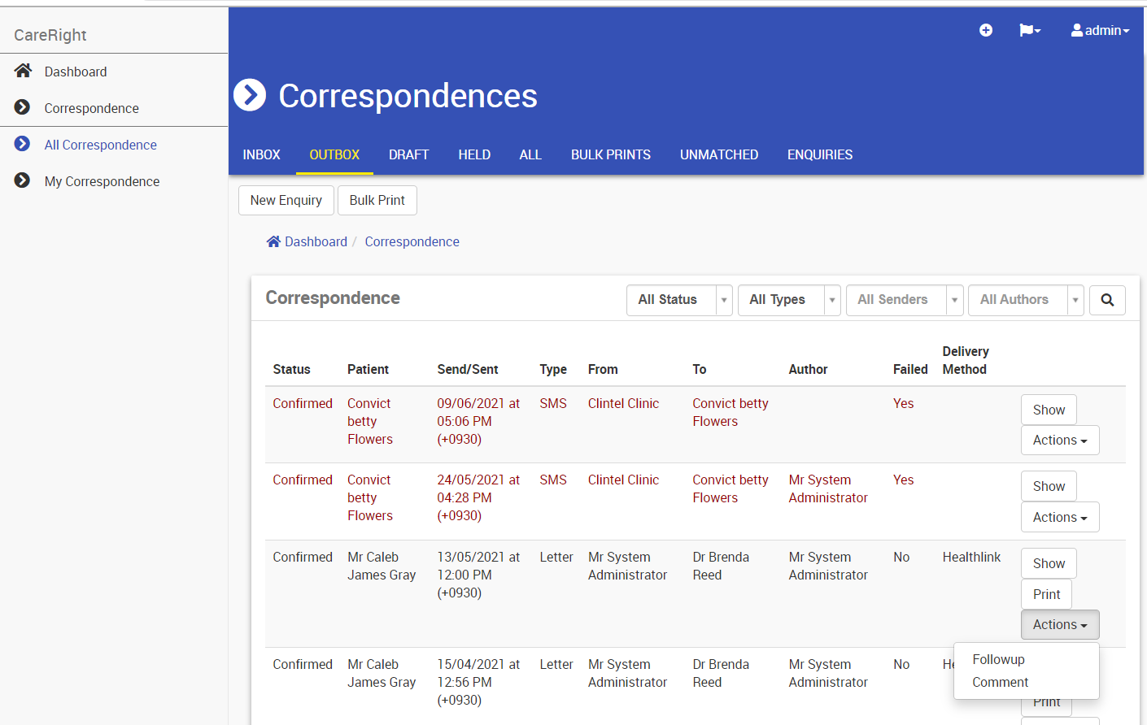Go to the HELD tab

474,154
